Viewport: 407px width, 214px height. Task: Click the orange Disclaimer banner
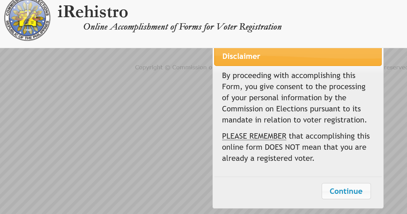[x=298, y=56]
